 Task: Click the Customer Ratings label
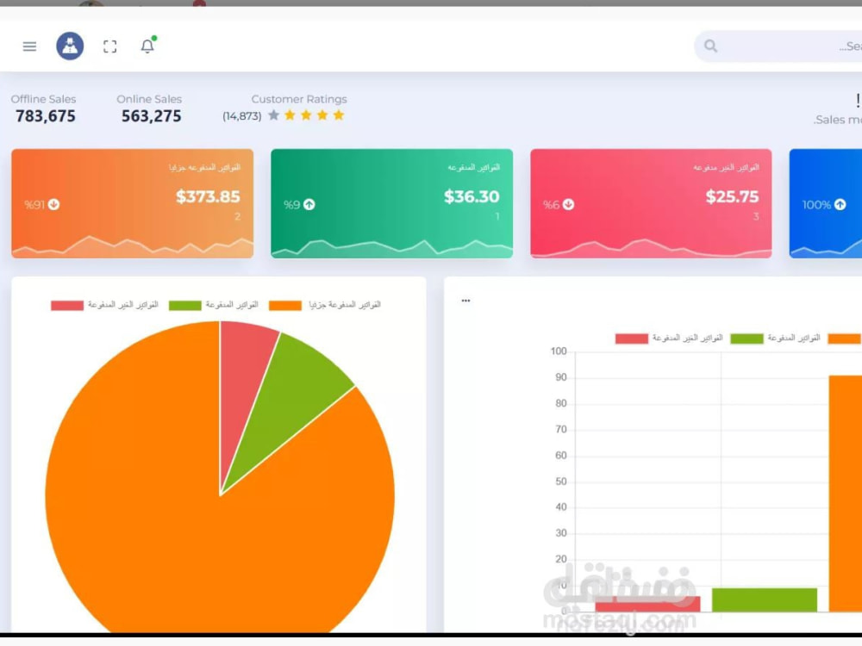(x=299, y=99)
